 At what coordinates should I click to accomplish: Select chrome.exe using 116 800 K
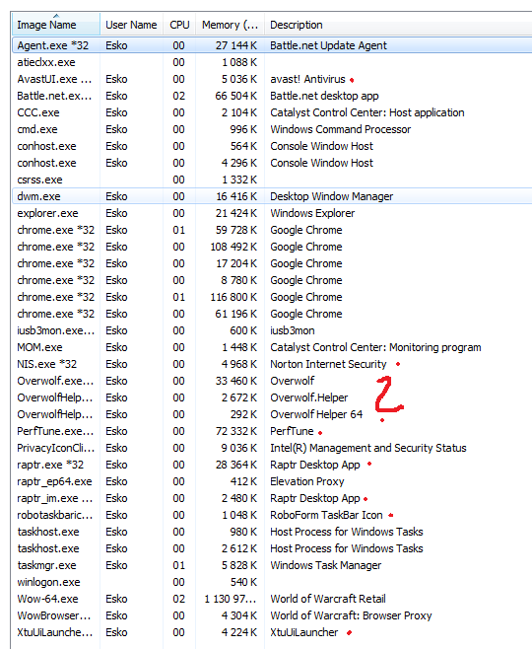[x=272, y=297]
